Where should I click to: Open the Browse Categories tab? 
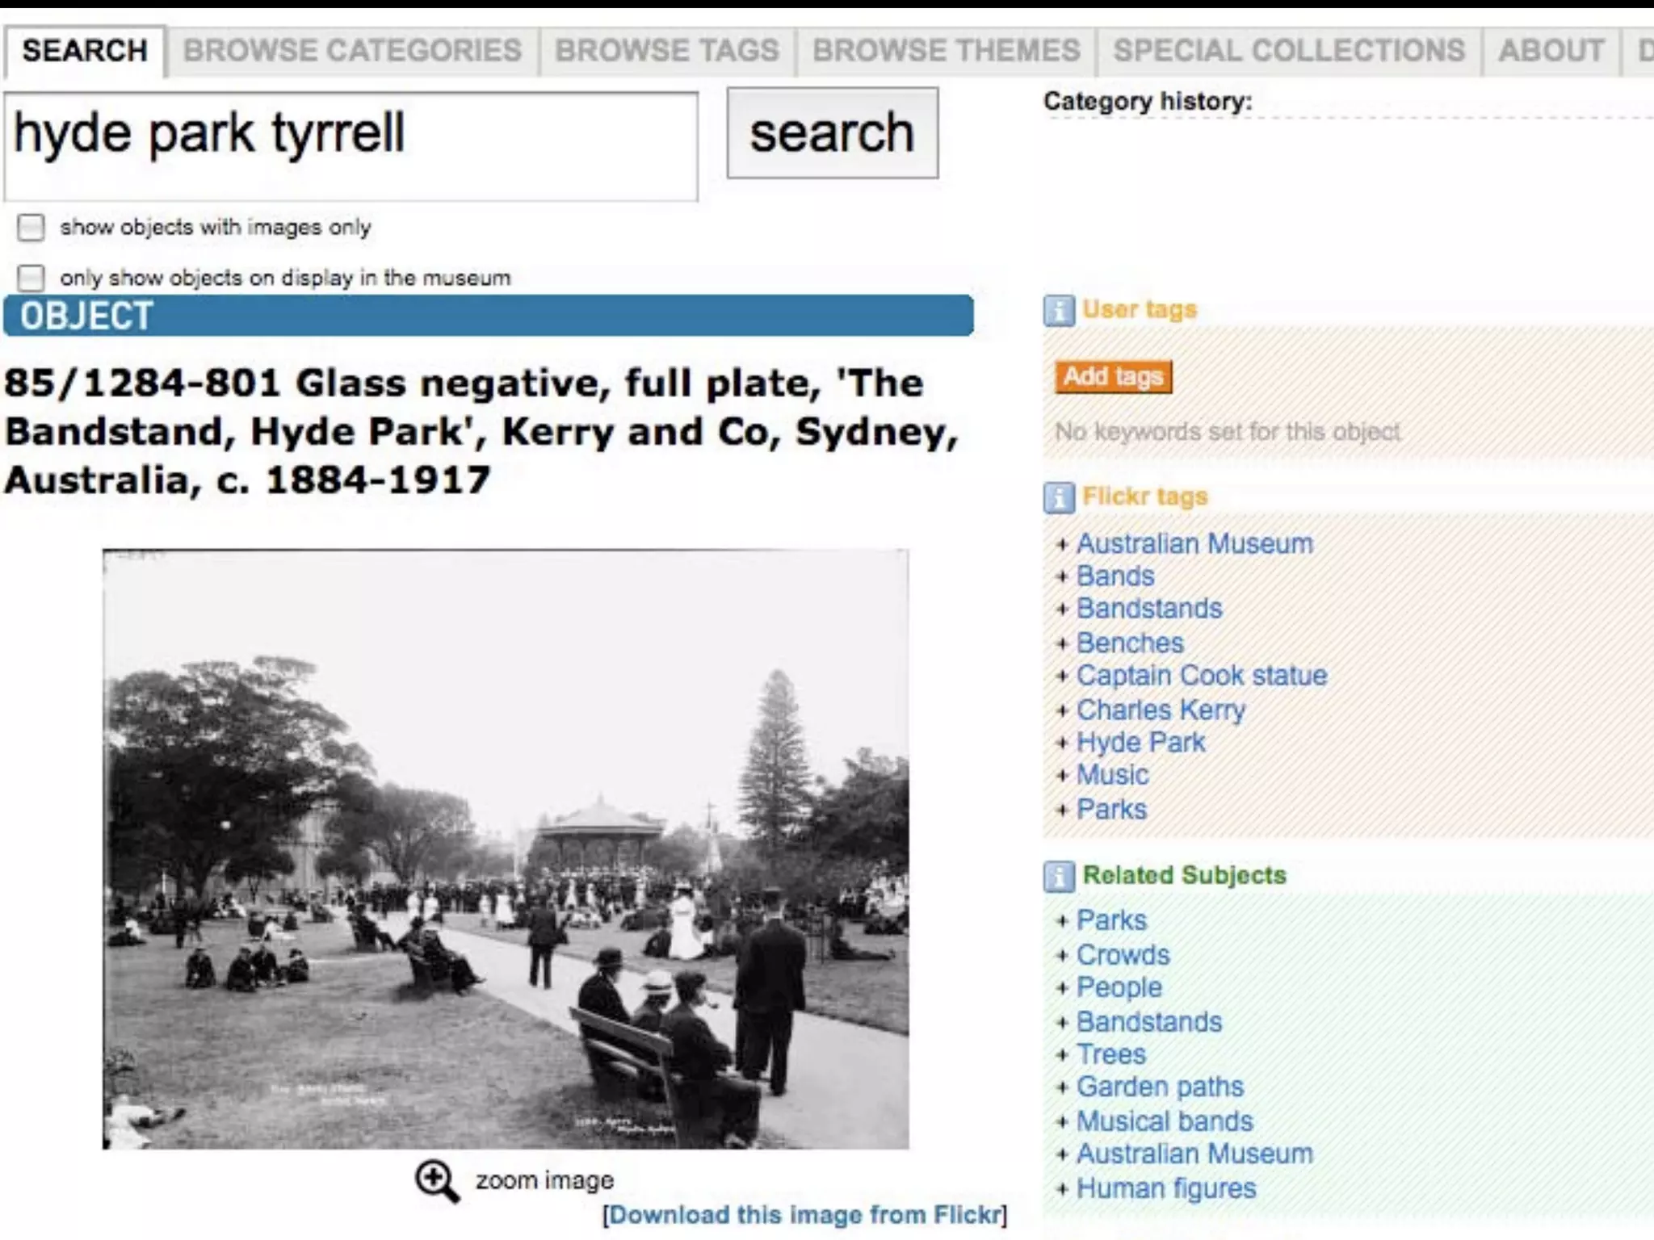tap(352, 51)
